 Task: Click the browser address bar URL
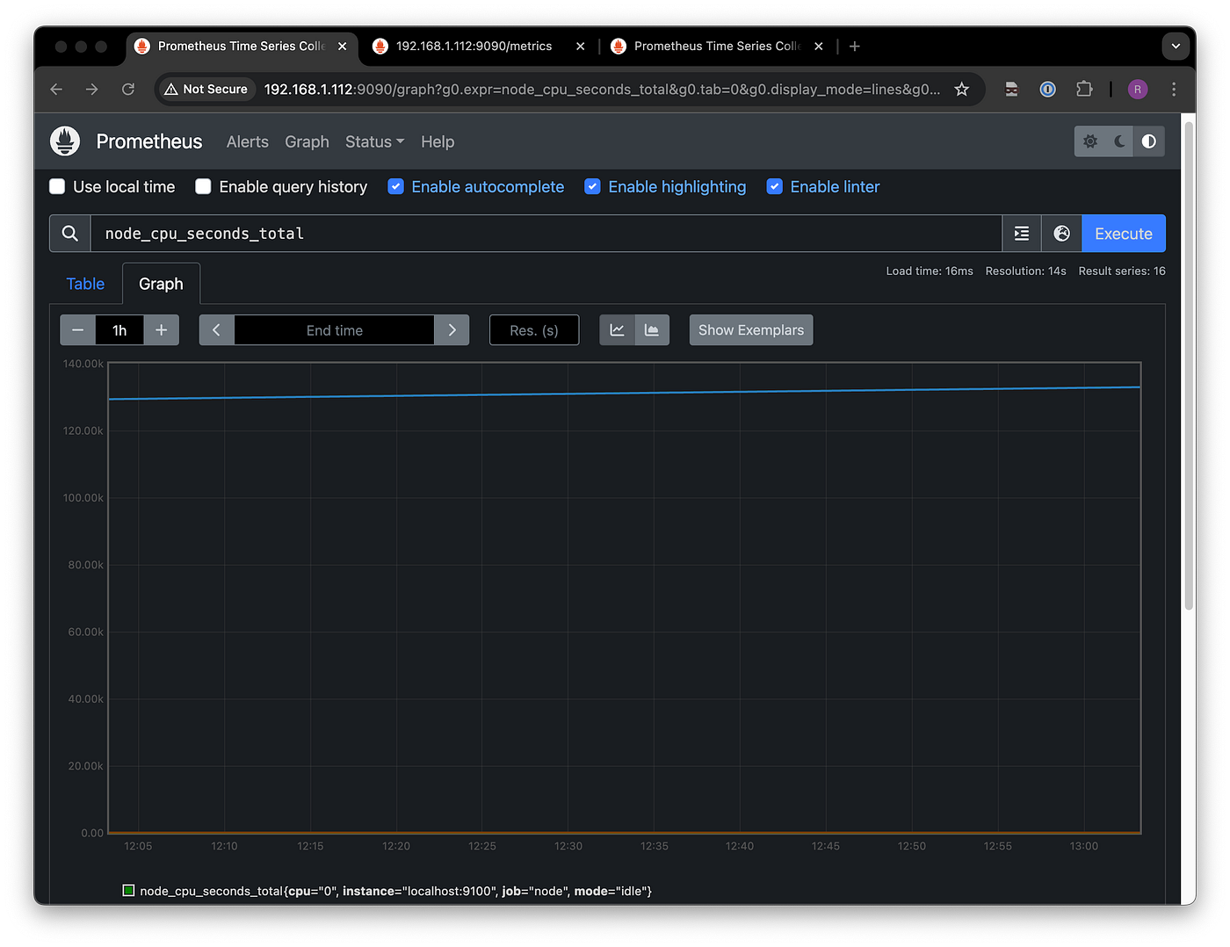(602, 89)
